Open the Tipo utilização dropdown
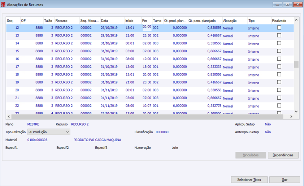The height and width of the screenshot is (186, 304). click(67, 132)
